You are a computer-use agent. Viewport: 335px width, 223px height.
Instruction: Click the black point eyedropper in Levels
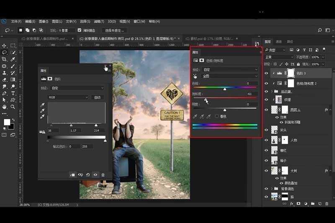(x=42, y=105)
